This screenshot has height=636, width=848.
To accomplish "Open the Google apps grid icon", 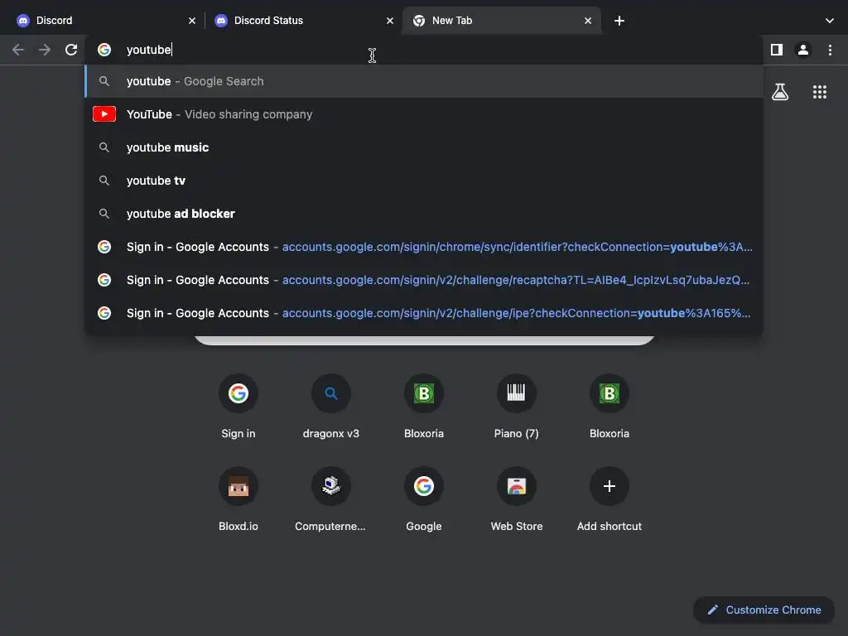I will coord(819,92).
